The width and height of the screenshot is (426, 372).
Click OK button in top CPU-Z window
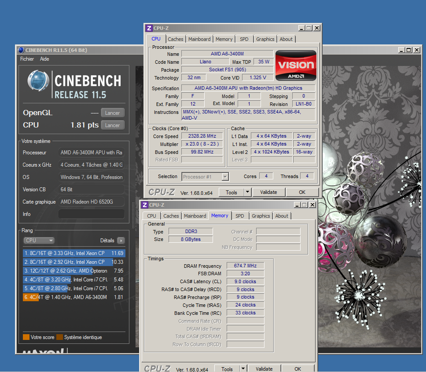coord(302,192)
